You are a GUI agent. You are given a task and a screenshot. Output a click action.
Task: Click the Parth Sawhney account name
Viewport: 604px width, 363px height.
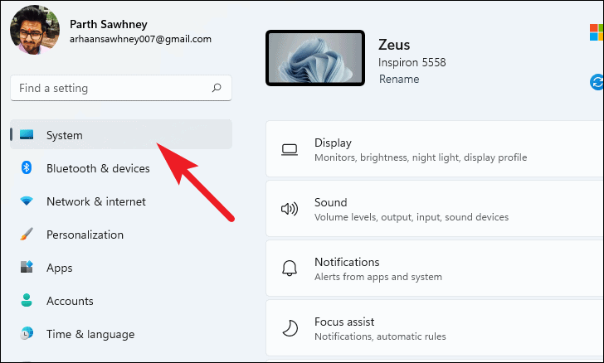[x=108, y=24]
